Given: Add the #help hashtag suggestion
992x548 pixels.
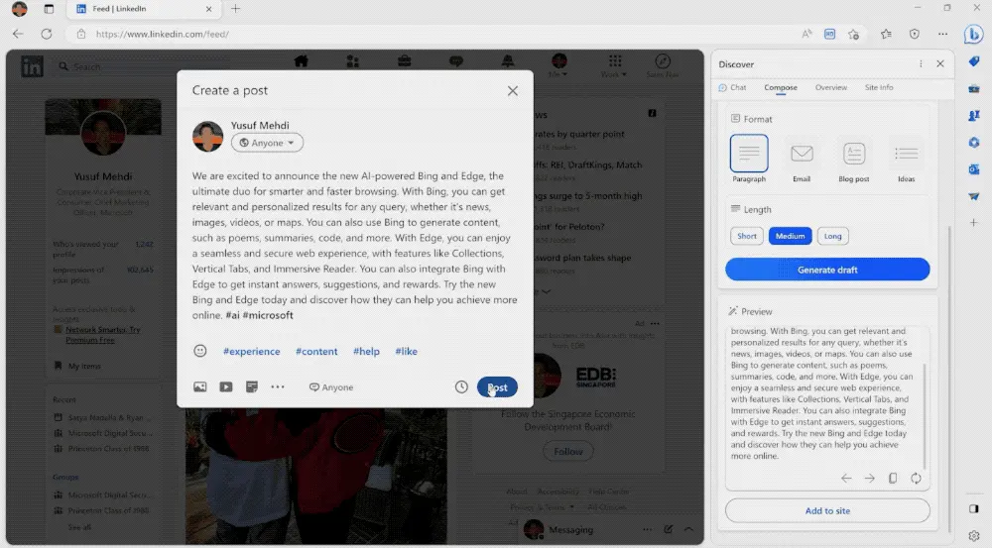Looking at the screenshot, I should point(366,352).
